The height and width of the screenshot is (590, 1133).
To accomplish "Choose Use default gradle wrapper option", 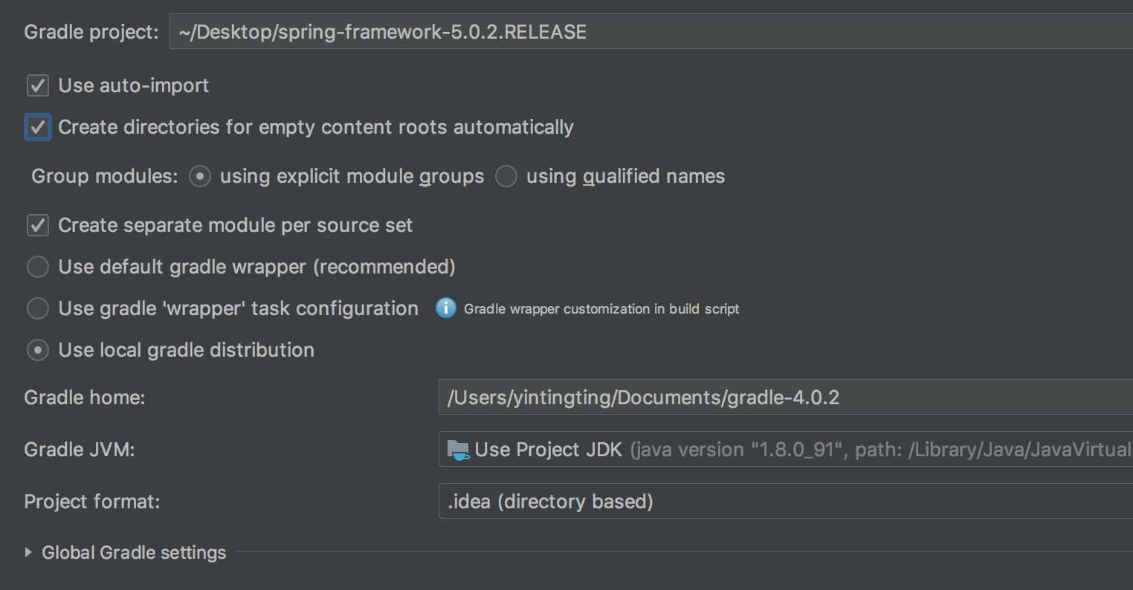I will [38, 267].
